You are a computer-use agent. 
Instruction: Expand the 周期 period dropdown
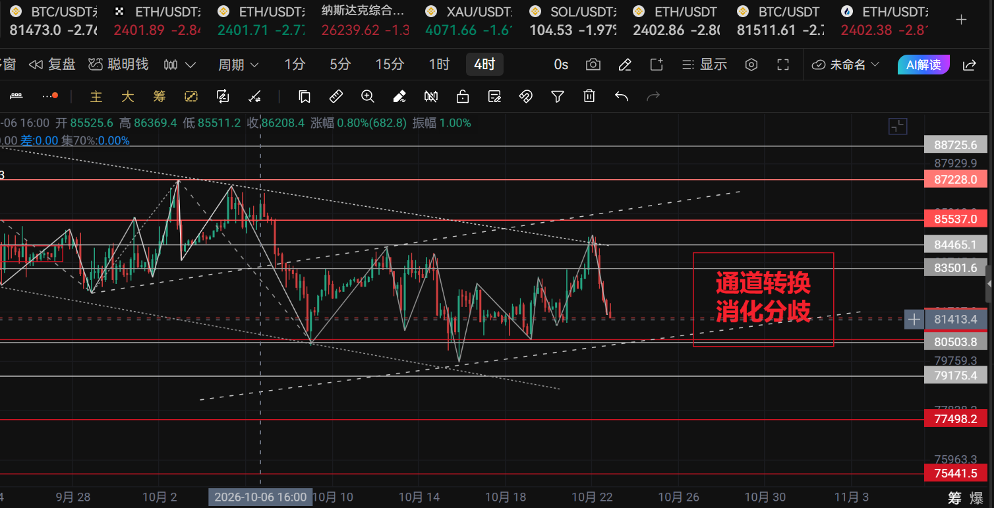(x=239, y=65)
